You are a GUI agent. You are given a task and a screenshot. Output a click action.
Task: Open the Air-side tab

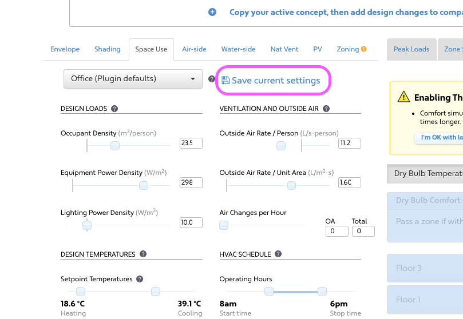[194, 49]
